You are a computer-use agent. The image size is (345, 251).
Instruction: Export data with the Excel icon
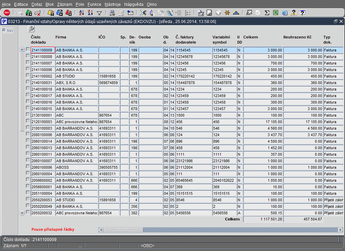(x=276, y=13)
